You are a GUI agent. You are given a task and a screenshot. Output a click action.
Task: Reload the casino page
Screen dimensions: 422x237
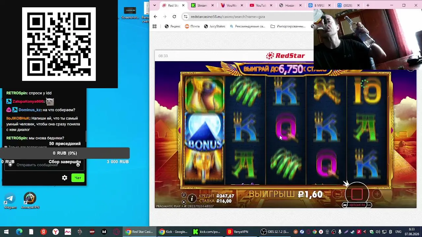coord(174,16)
